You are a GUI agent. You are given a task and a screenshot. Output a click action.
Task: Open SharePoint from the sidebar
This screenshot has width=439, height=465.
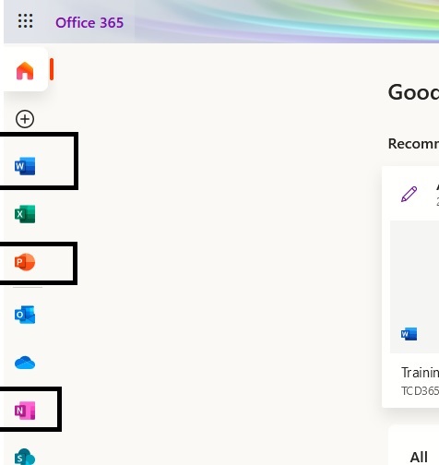25,457
